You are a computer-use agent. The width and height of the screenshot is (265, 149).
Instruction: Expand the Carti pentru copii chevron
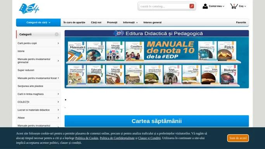coord(58,43)
